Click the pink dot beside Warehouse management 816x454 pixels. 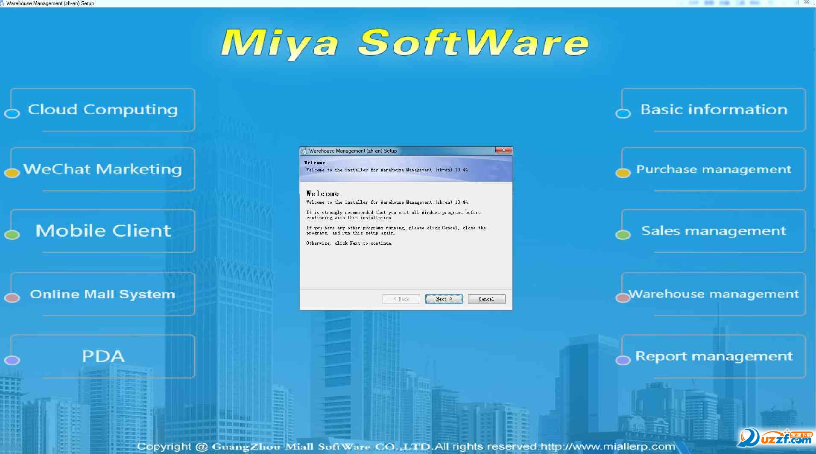[x=623, y=298]
